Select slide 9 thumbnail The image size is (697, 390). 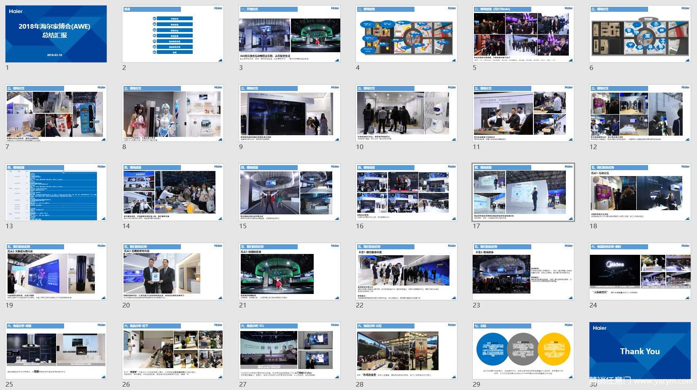290,113
